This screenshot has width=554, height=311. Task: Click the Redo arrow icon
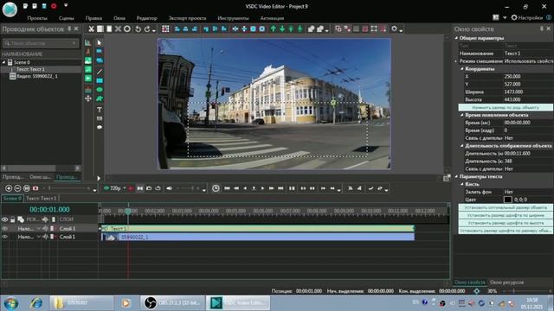click(x=147, y=29)
